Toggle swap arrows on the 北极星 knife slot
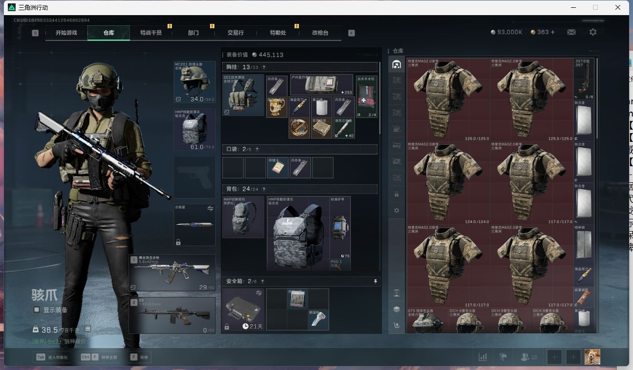Screen dimensions: 633x370 pyautogui.click(x=210, y=208)
